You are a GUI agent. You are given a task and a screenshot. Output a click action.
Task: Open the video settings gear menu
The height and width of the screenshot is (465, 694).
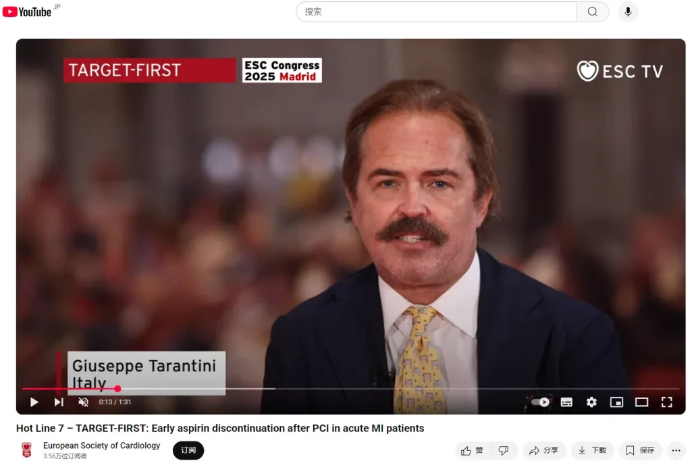(x=591, y=402)
